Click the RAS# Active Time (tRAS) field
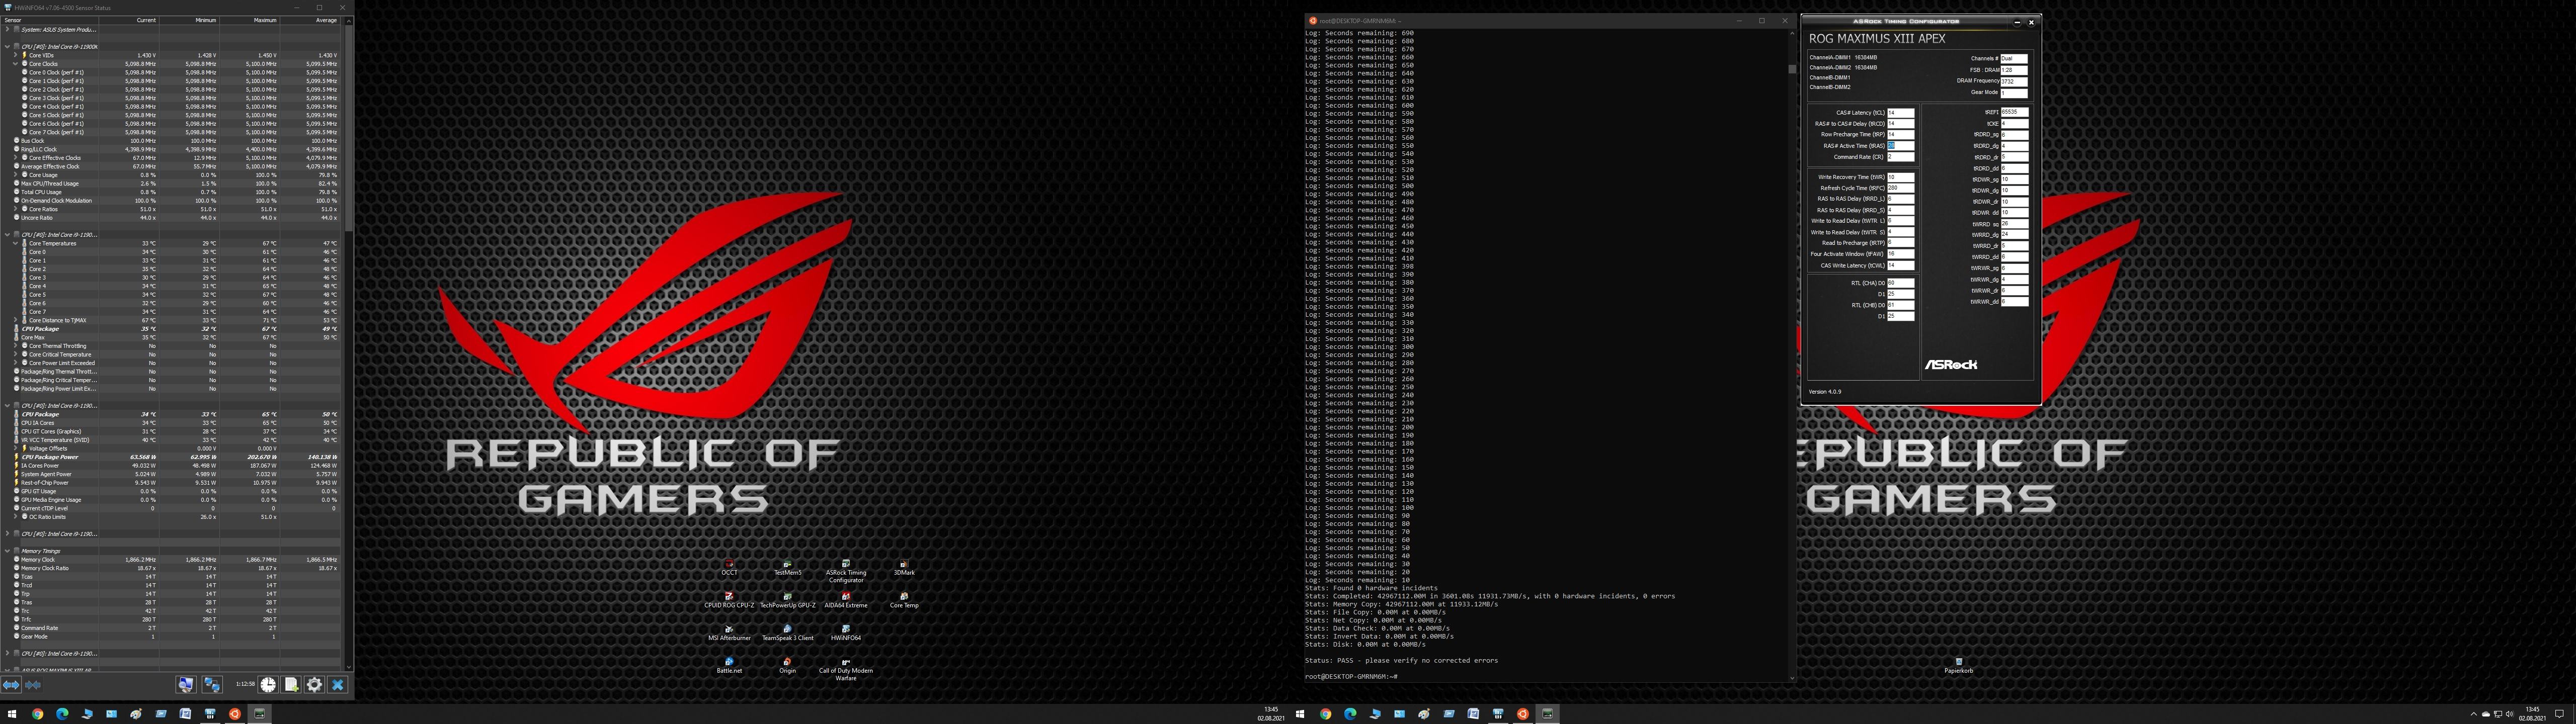 tap(1900, 146)
